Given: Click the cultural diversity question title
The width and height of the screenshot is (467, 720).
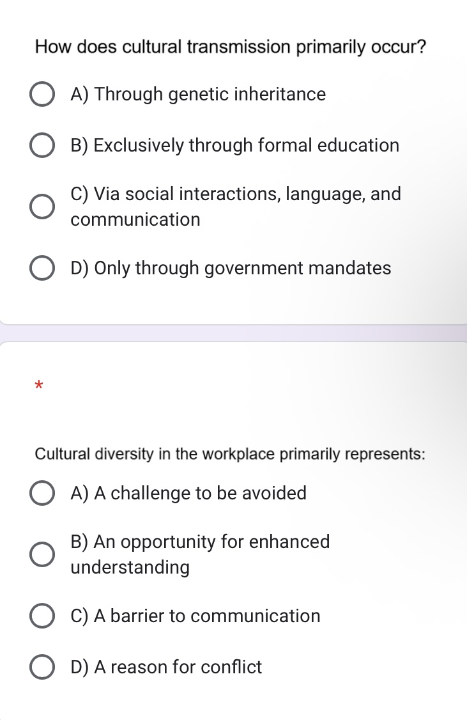Looking at the screenshot, I should [229, 454].
